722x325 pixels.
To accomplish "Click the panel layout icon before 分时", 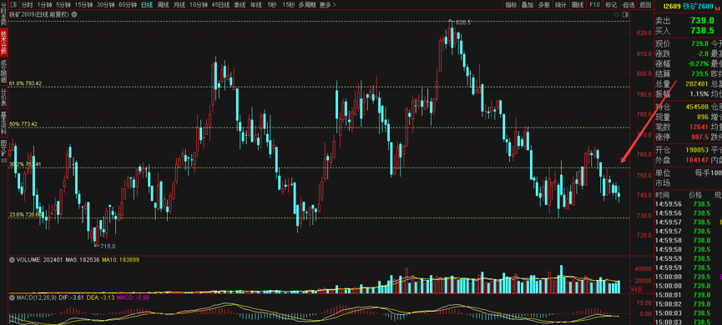I will pyautogui.click(x=13, y=5).
